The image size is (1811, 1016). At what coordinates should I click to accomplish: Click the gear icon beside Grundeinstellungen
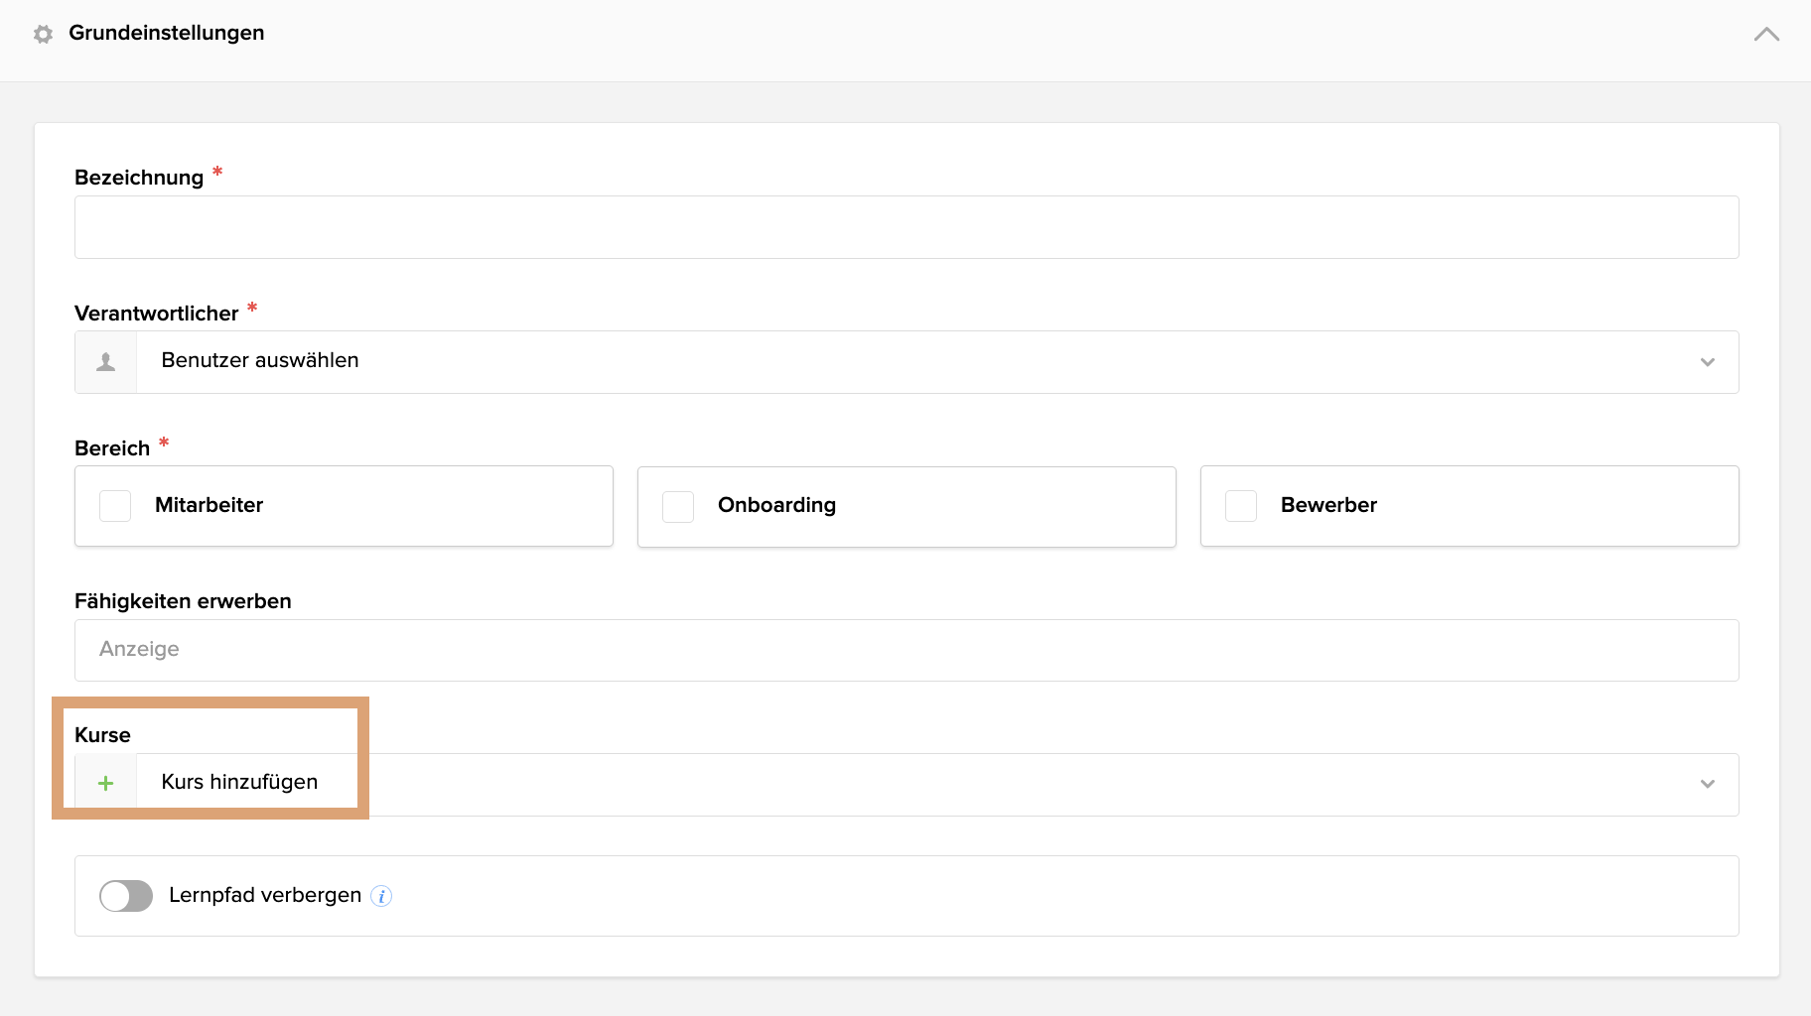[43, 34]
